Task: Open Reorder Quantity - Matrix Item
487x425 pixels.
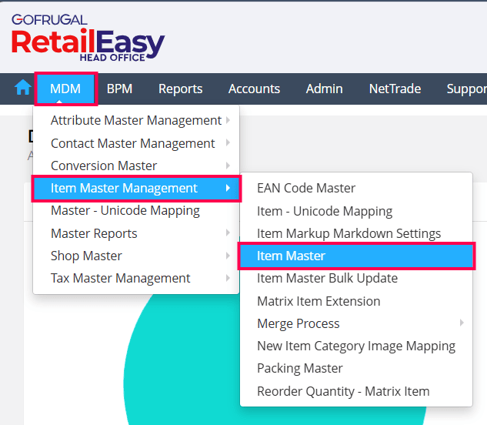Action: click(x=356, y=391)
